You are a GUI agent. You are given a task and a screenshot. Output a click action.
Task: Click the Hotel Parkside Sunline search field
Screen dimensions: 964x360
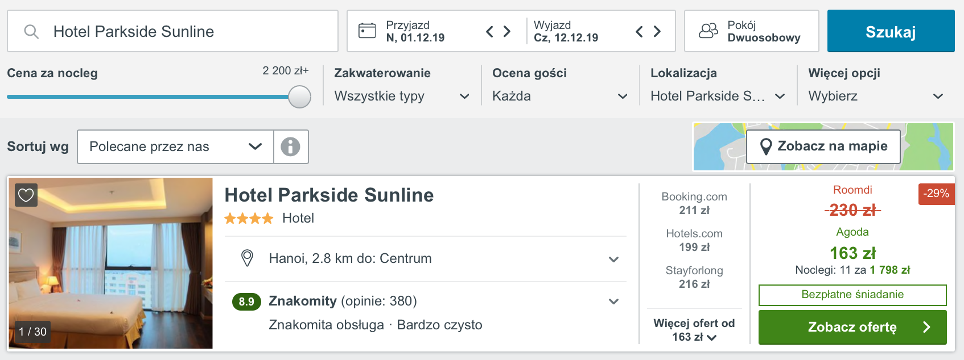click(172, 31)
